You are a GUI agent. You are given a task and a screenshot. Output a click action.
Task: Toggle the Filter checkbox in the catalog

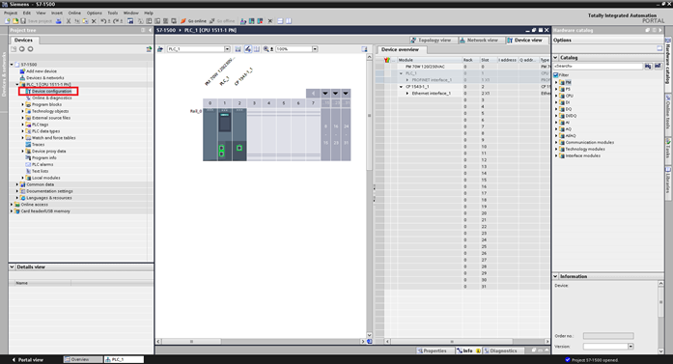[x=556, y=74]
